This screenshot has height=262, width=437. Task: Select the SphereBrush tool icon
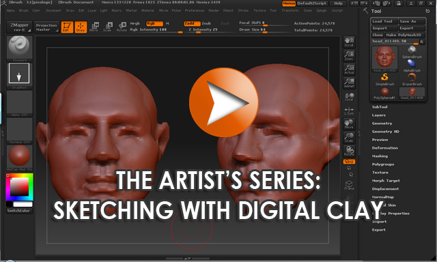[x=412, y=52]
